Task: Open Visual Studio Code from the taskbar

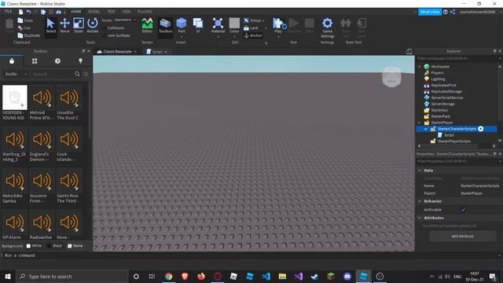Action: [x=266, y=276]
